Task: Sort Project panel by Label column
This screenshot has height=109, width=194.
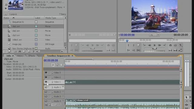Action: pos(39,18)
